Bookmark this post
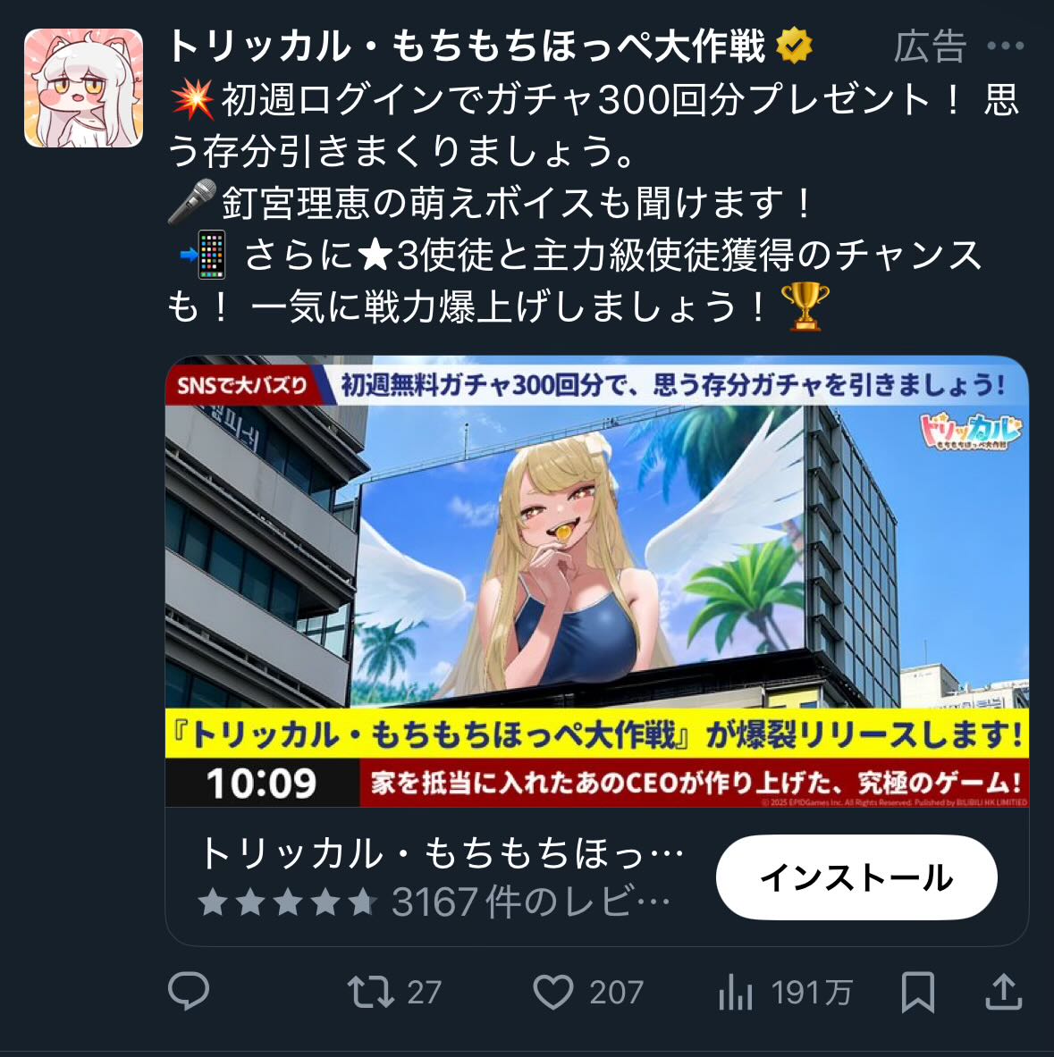1054x1057 pixels. coord(918,993)
